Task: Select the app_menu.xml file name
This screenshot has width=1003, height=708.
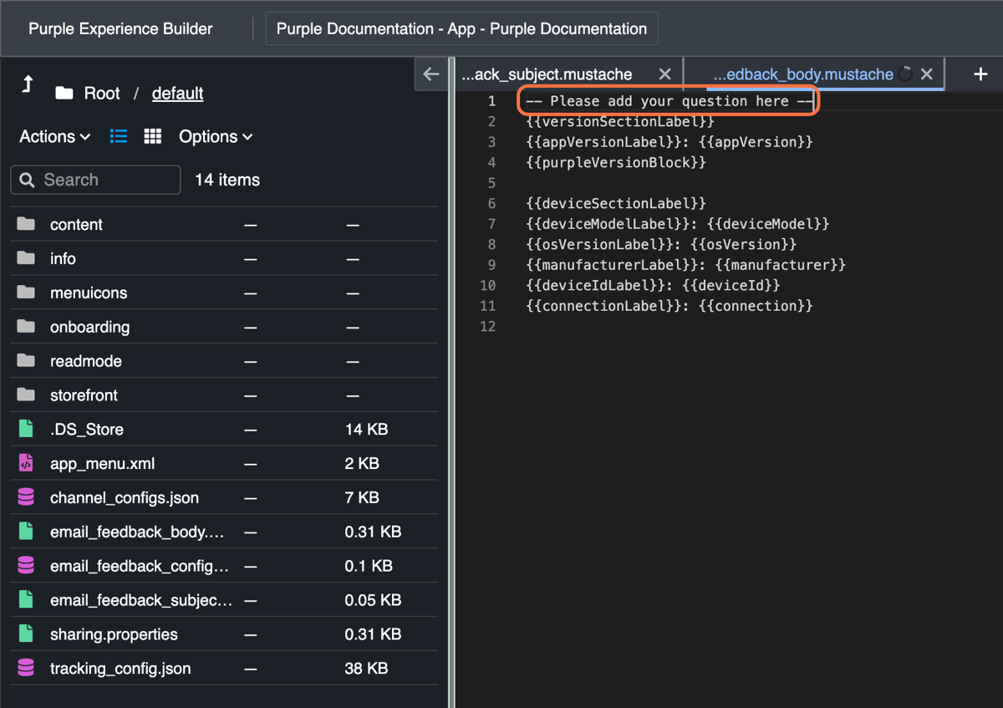Action: click(102, 463)
